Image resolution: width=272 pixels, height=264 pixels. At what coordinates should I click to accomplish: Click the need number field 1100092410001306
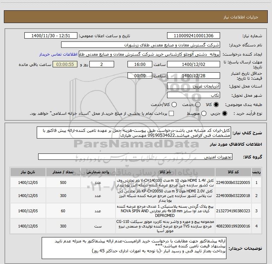(194, 36)
